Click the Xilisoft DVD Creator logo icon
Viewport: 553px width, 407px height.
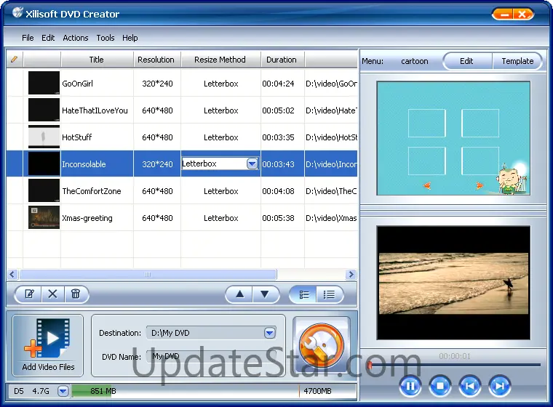[17, 12]
